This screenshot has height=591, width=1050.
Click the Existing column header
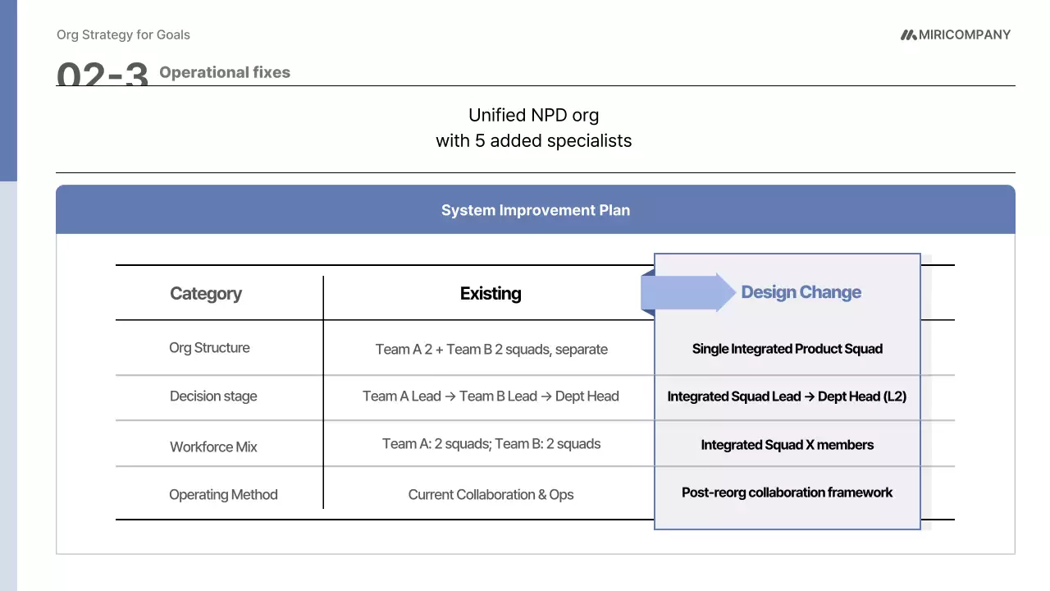click(491, 294)
